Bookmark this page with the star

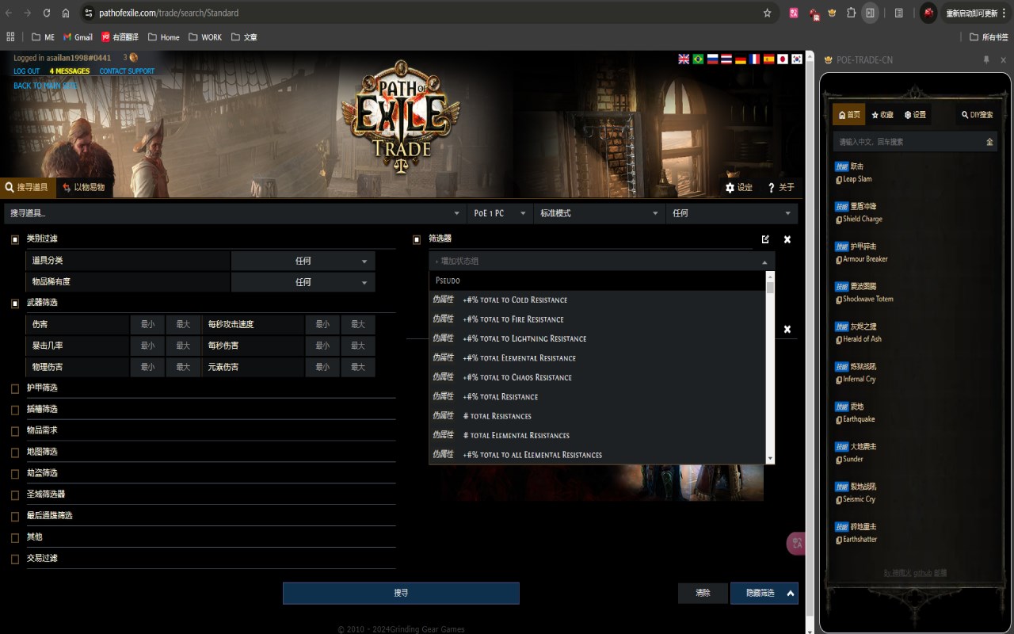pyautogui.click(x=767, y=13)
